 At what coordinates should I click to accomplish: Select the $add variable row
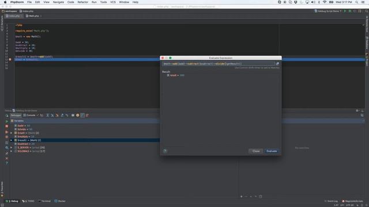[22, 125]
